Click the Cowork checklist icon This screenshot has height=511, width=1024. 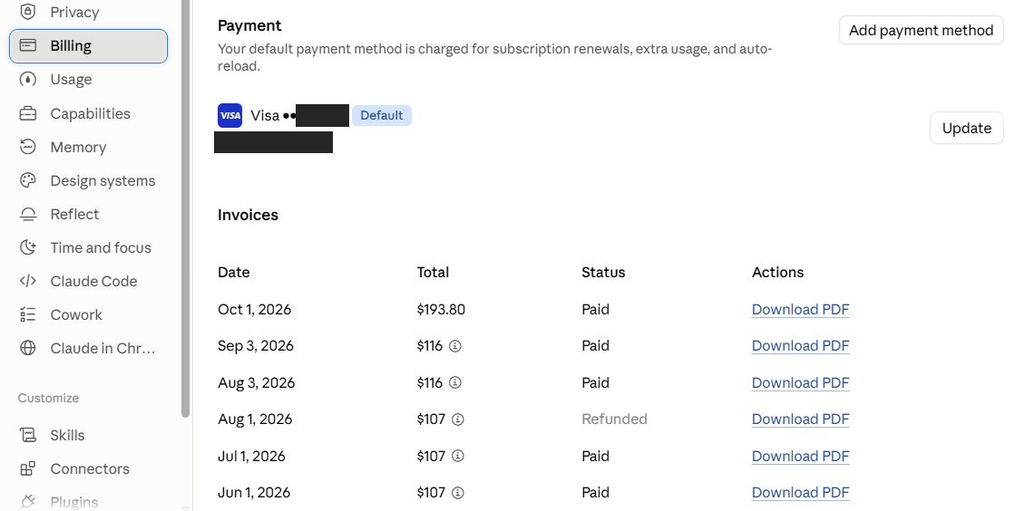point(27,314)
